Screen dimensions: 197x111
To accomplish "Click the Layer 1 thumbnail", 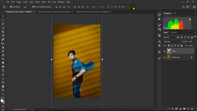I will pyautogui.click(x=169, y=51).
